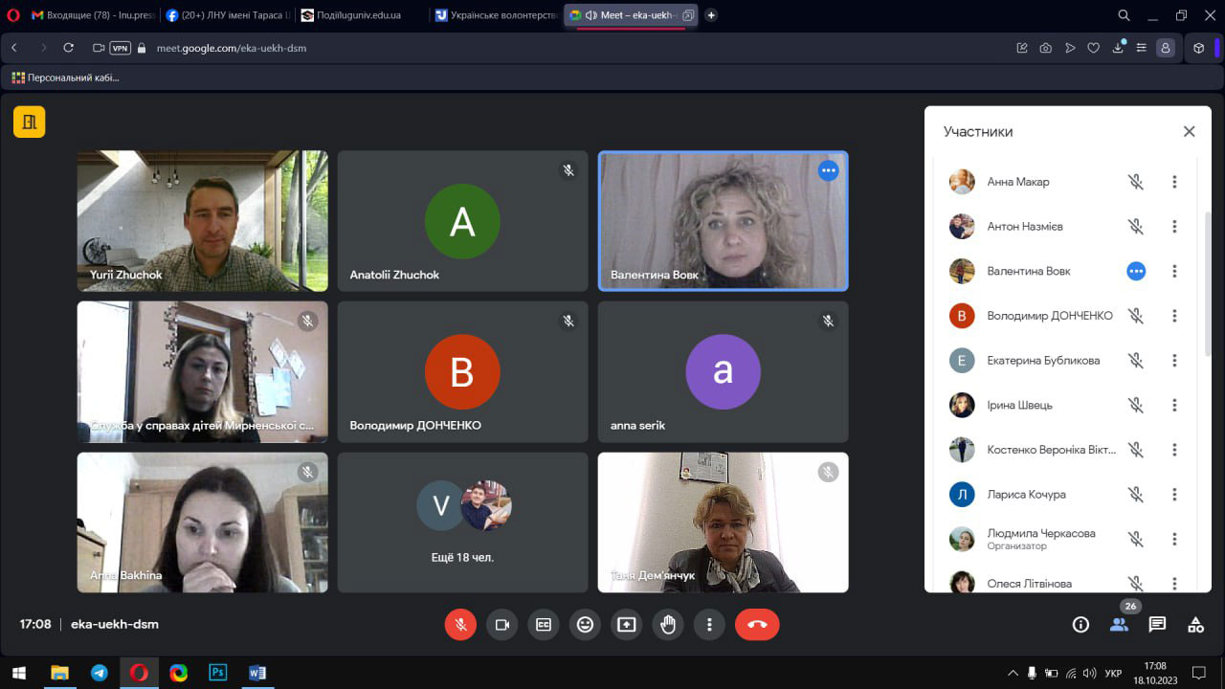Open the Windows notification center
Screen dimensions: 1225x689
[1199, 673]
